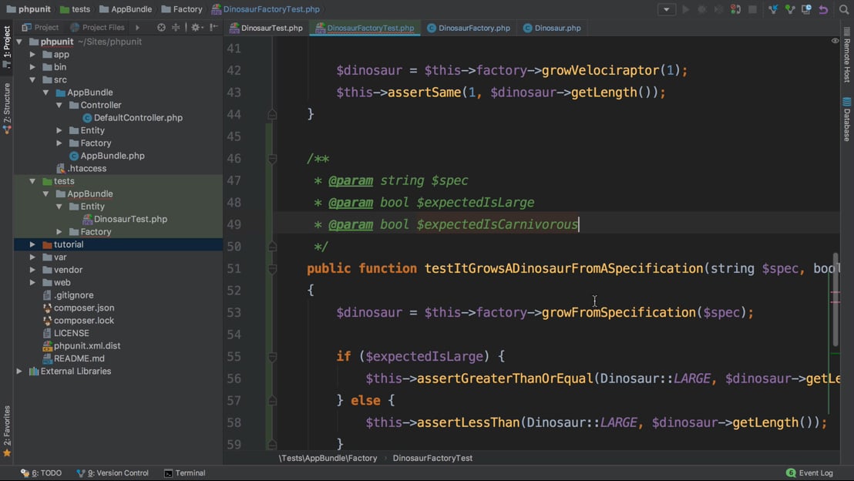Select phpunit.xml.dist file
The width and height of the screenshot is (854, 481).
[82, 346]
